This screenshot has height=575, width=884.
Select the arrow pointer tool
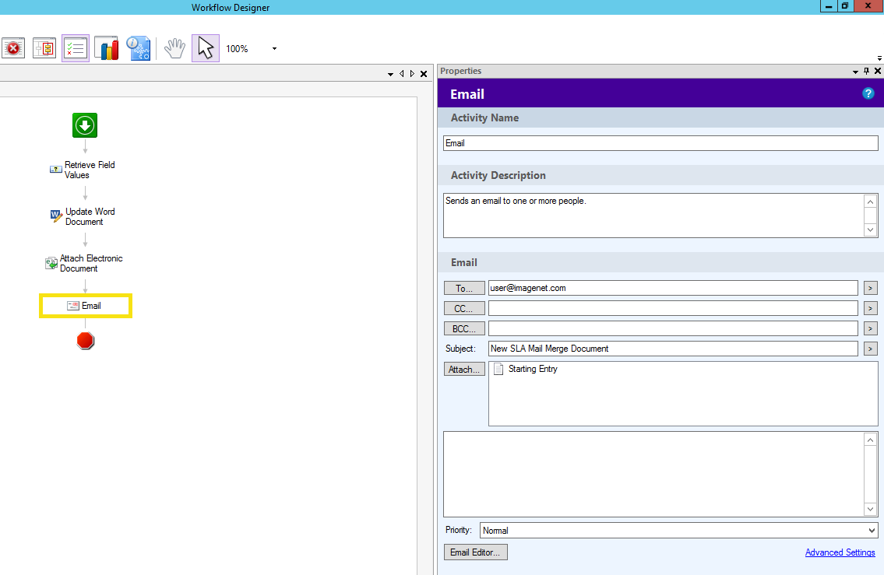pos(205,48)
